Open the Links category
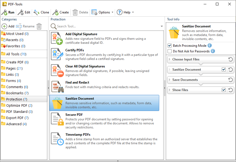This screenshot has width=236, height=162. (24, 74)
